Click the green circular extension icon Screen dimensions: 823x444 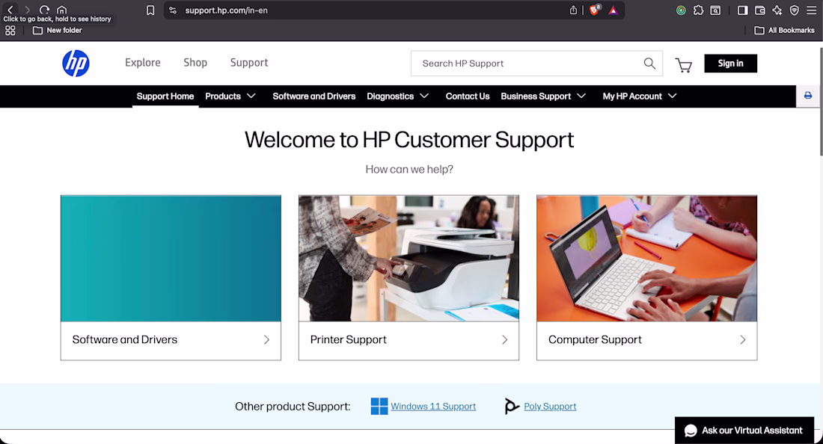coord(681,10)
